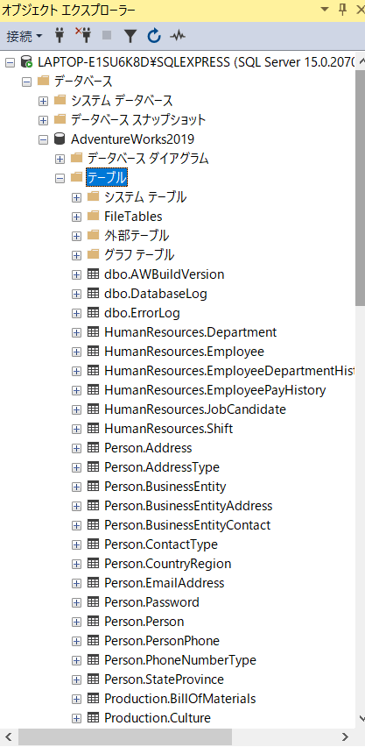Click the table icon of Person.StateProvince
This screenshot has width=365, height=747.
(94, 679)
